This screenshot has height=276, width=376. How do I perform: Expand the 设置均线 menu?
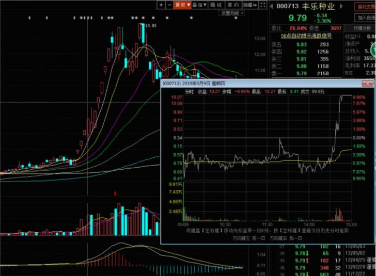coord(232,13)
